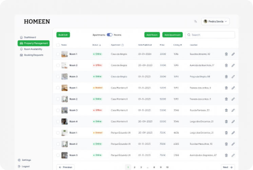This screenshot has width=253, height=170.
Task: Jump to page 10 in pagination
Action: click(167, 167)
